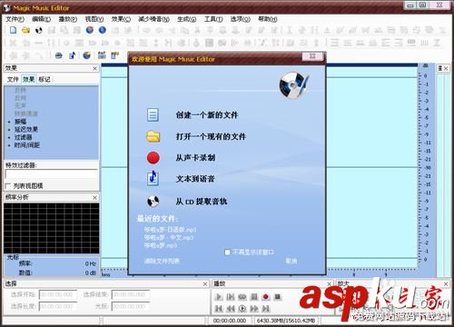454x327 pixels.
Task: Switch to the 文件 tab in effects panel
Action: click(x=13, y=79)
